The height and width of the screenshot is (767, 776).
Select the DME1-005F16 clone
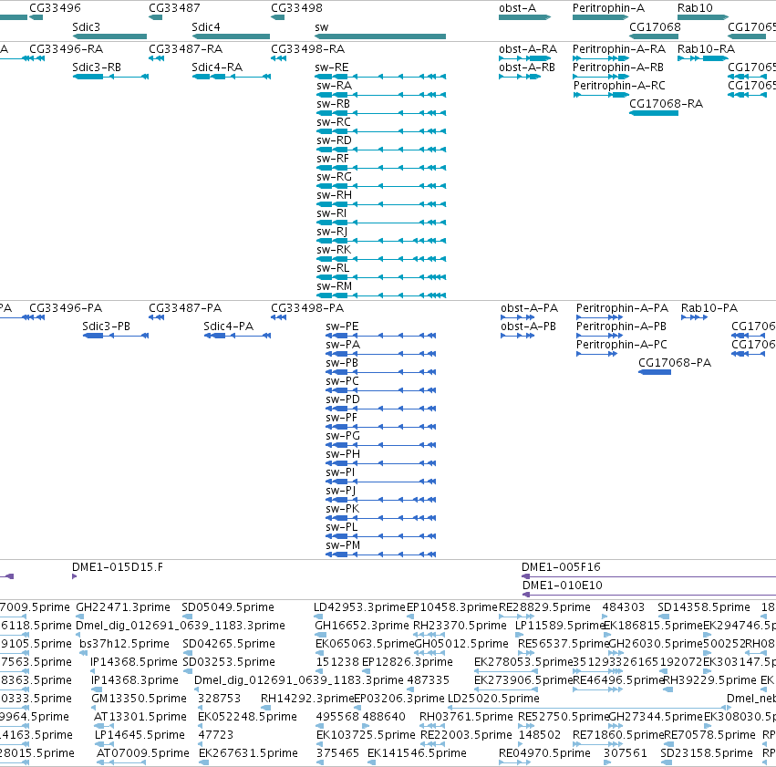pos(649,576)
